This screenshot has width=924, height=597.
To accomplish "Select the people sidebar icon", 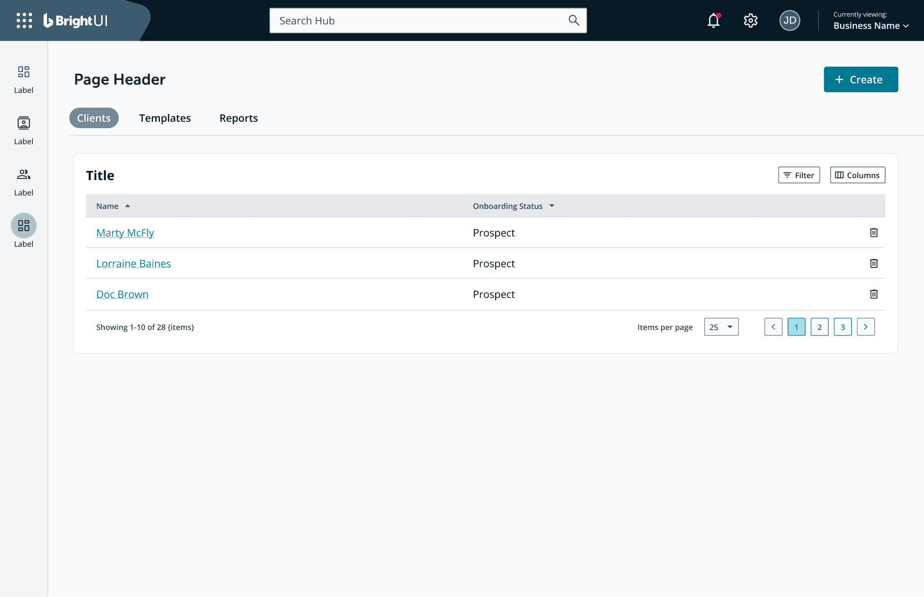I will point(24,174).
